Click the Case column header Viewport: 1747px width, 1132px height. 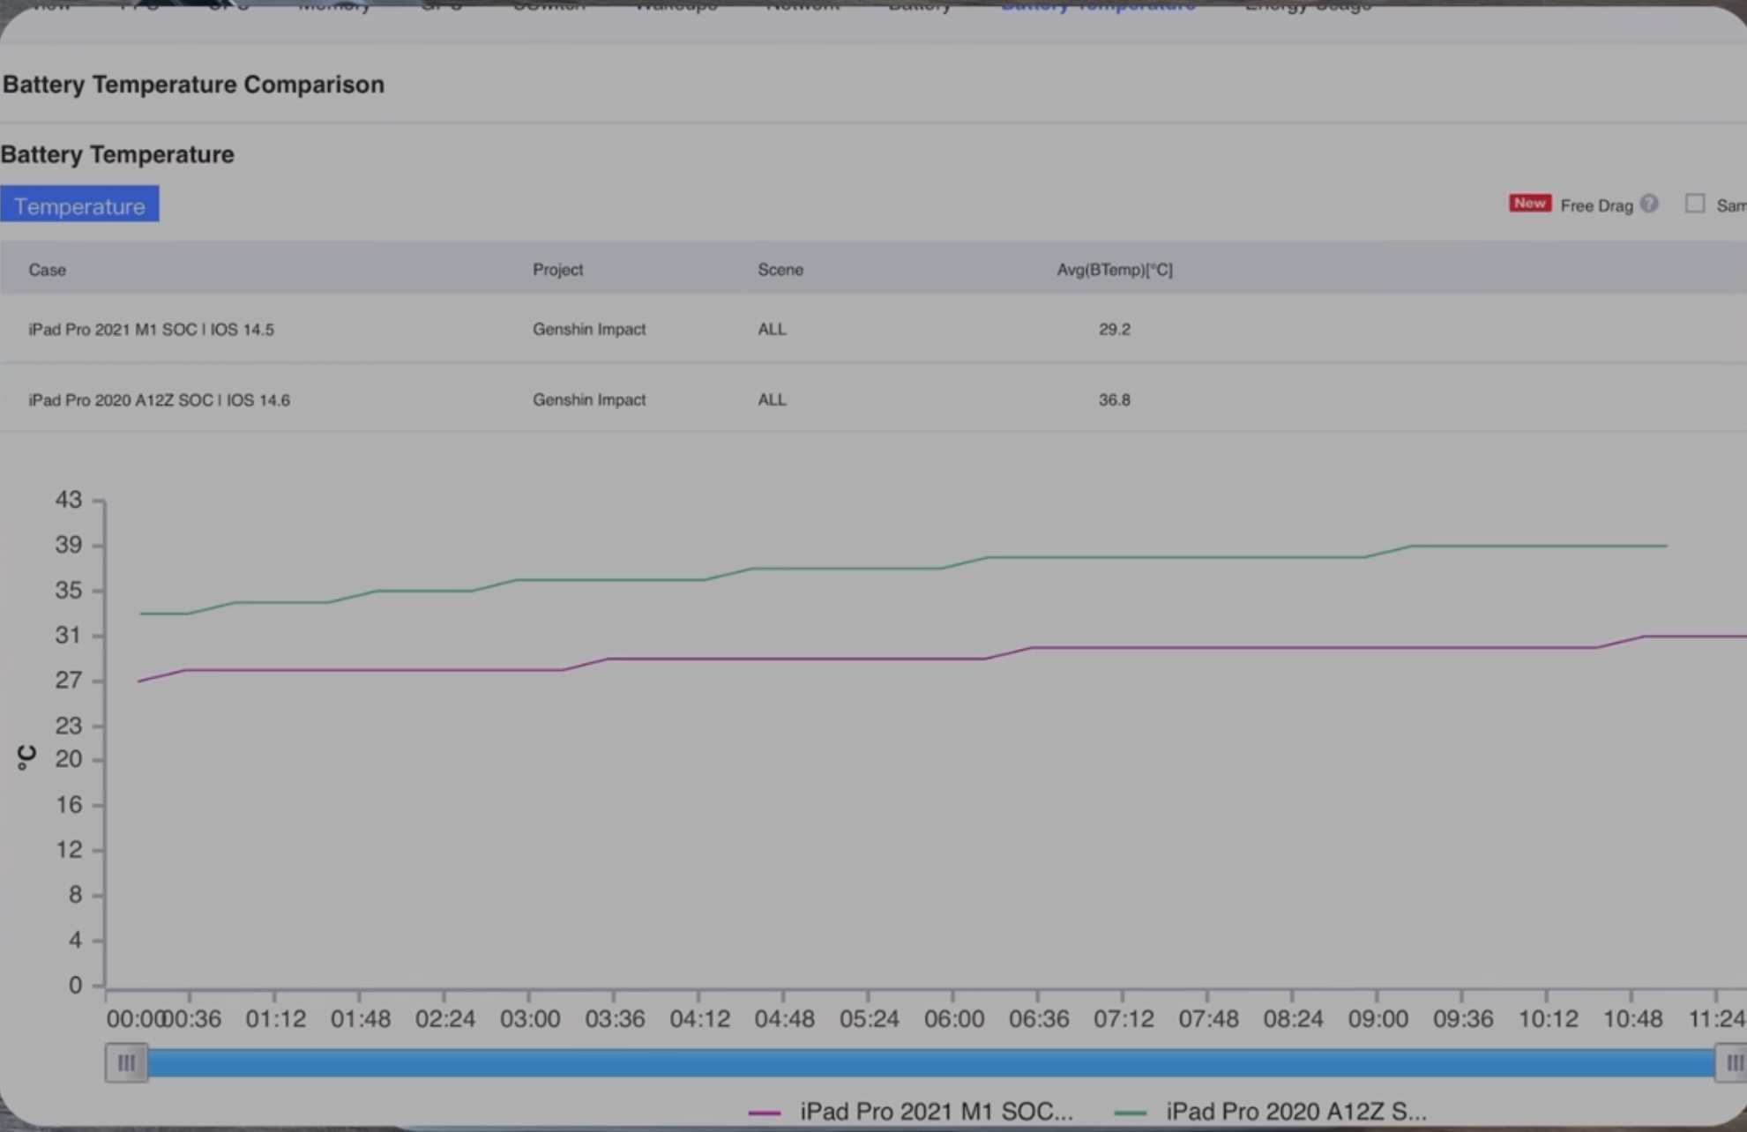point(47,270)
